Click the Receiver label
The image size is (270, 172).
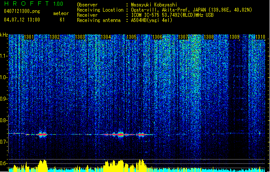(87, 15)
